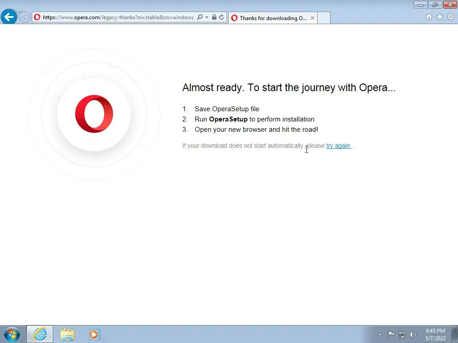Click 'Open your new browser' step text
Viewport: 458px width, 343px height.
coord(256,130)
